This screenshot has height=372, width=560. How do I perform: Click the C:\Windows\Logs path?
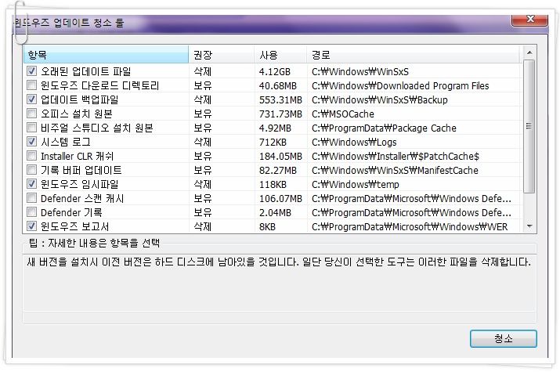(354, 142)
